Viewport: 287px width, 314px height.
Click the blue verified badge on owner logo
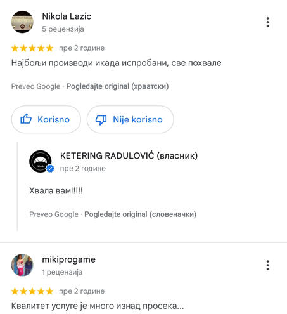(50, 169)
